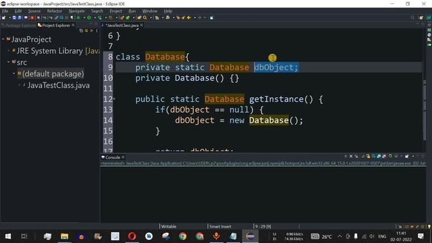
Task: Click the Save All toolbar icon
Action: click(20, 18)
